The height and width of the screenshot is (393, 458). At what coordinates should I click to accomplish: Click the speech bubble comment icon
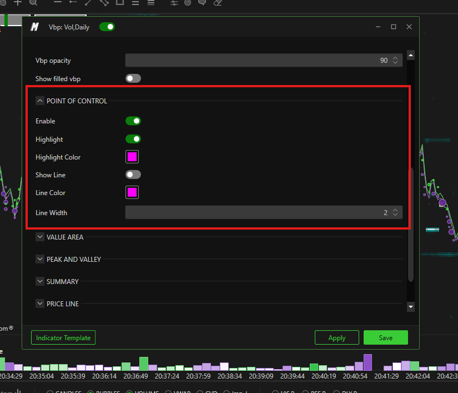[202, 3]
